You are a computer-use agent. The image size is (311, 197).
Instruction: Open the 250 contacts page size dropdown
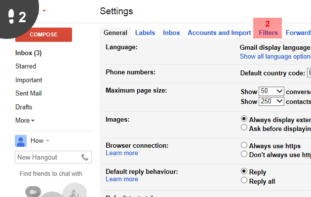tap(272, 101)
